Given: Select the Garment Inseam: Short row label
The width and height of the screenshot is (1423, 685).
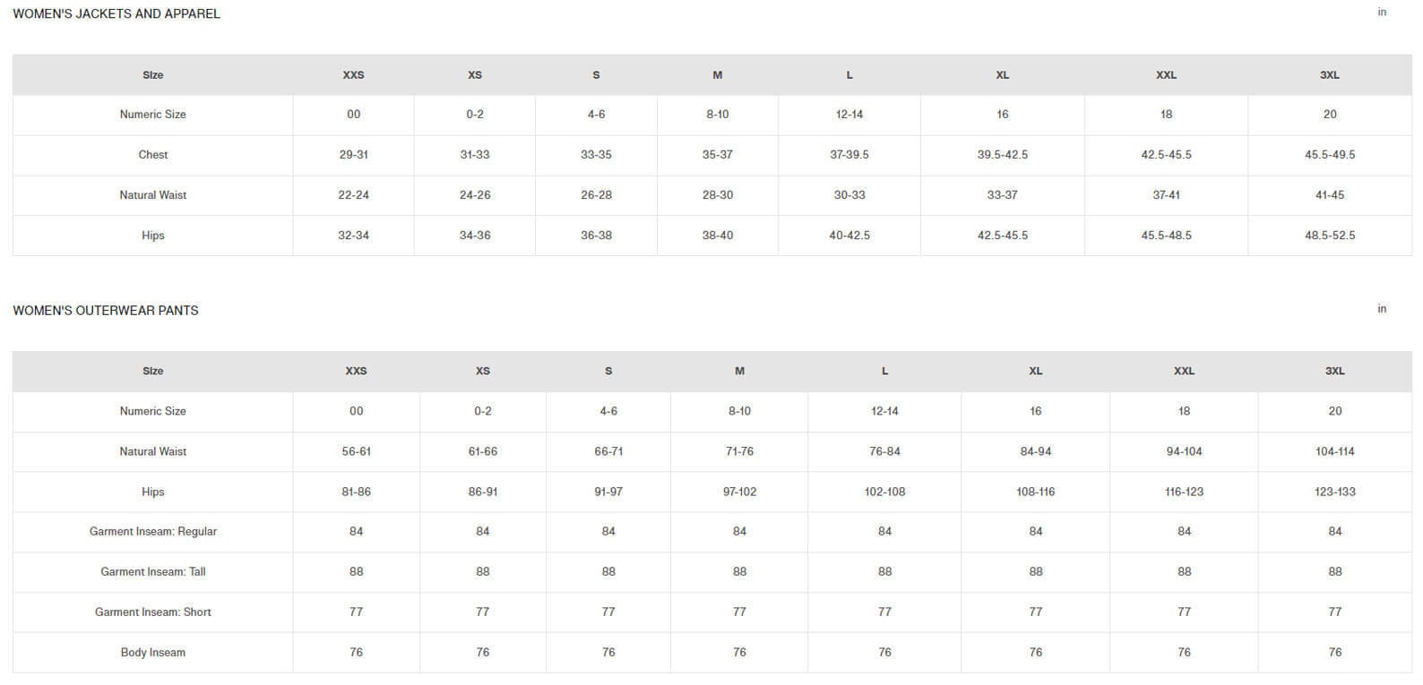Looking at the screenshot, I should [x=153, y=612].
